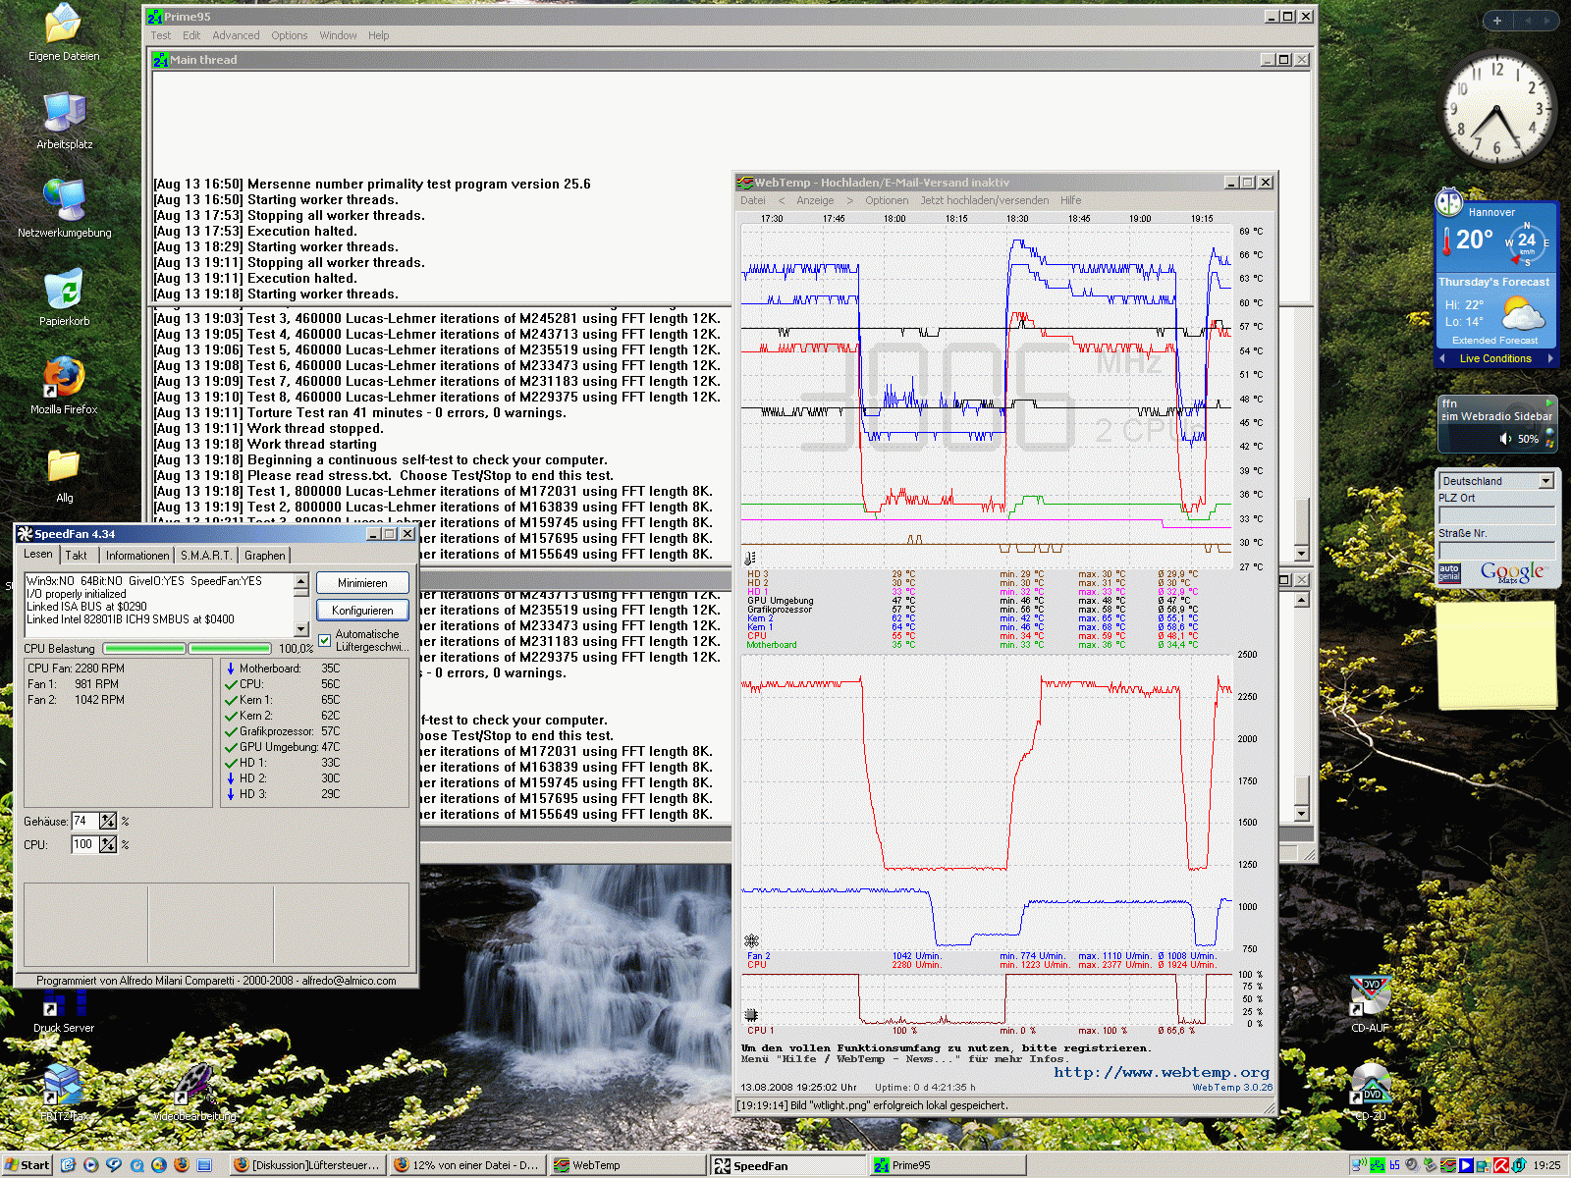Viewport: 1571px width, 1178px height.
Task: Click the Gehäuse percentage input field
Action: point(84,821)
